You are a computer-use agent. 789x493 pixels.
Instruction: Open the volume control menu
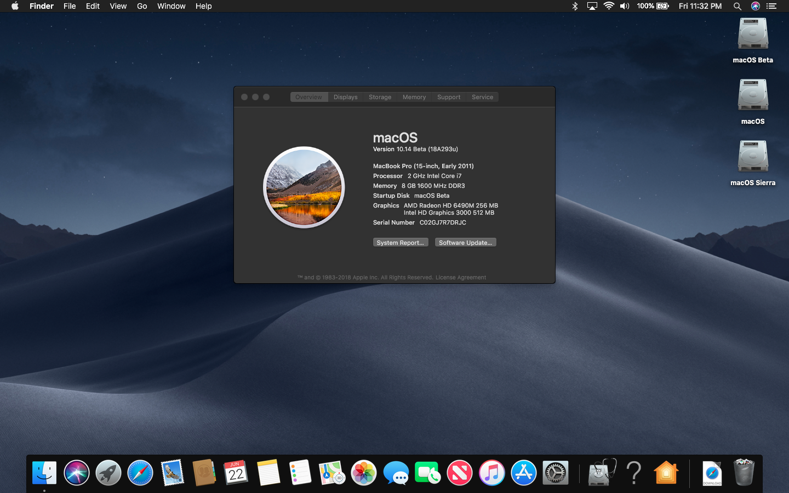(625, 6)
